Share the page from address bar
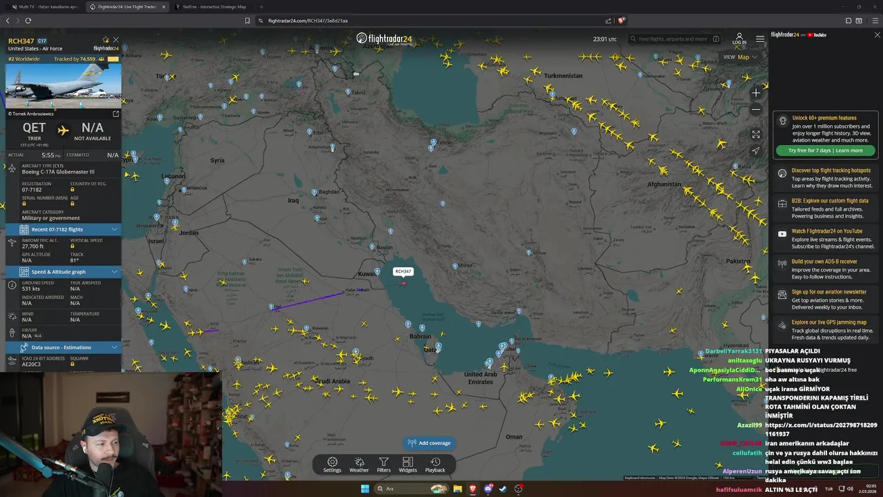 click(608, 21)
